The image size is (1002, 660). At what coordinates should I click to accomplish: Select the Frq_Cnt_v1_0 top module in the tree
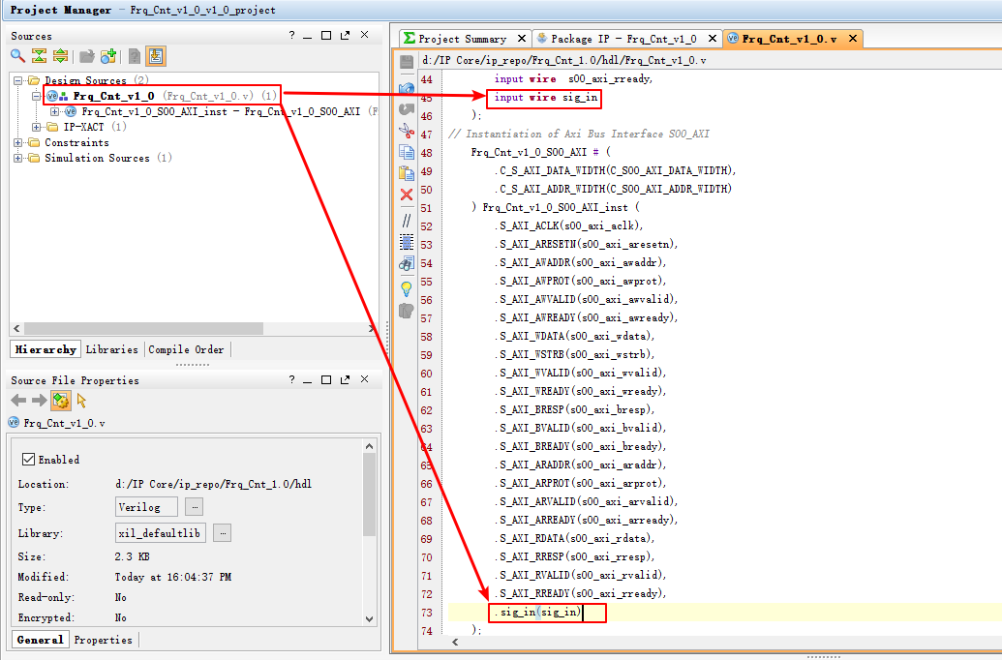coord(113,96)
